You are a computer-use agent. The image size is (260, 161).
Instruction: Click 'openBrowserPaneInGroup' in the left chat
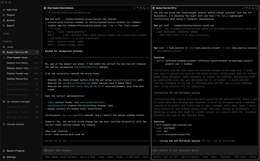[x=76, y=83]
